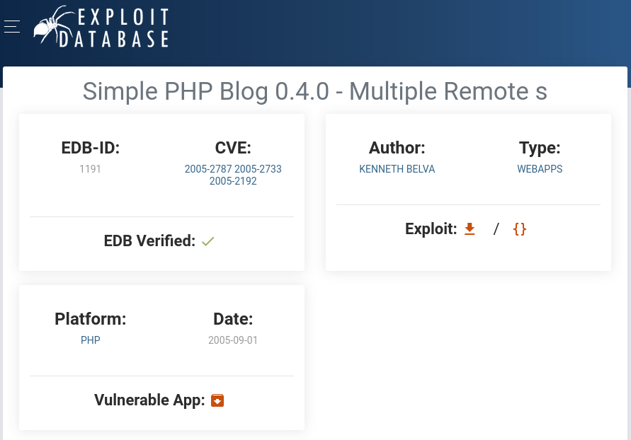Download the Vulnerable App archive icon
631x440 pixels.
click(x=217, y=400)
